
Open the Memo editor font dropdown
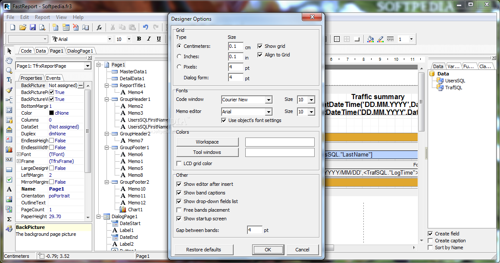click(x=269, y=112)
